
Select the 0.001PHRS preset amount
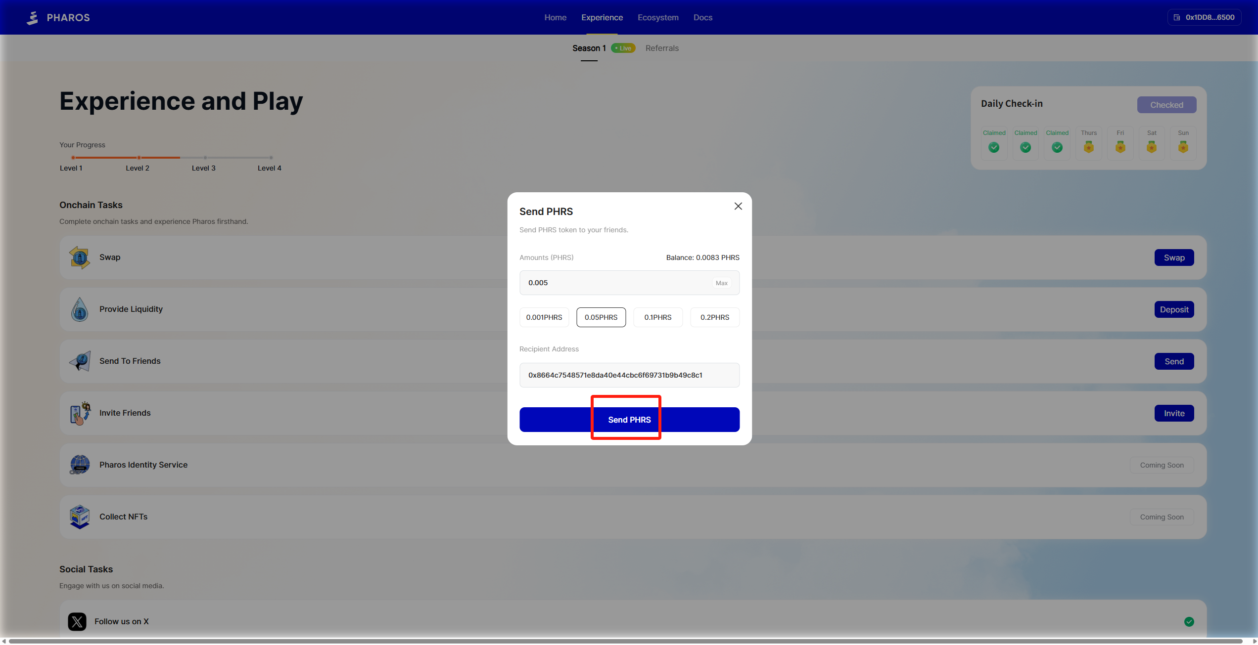pos(544,317)
